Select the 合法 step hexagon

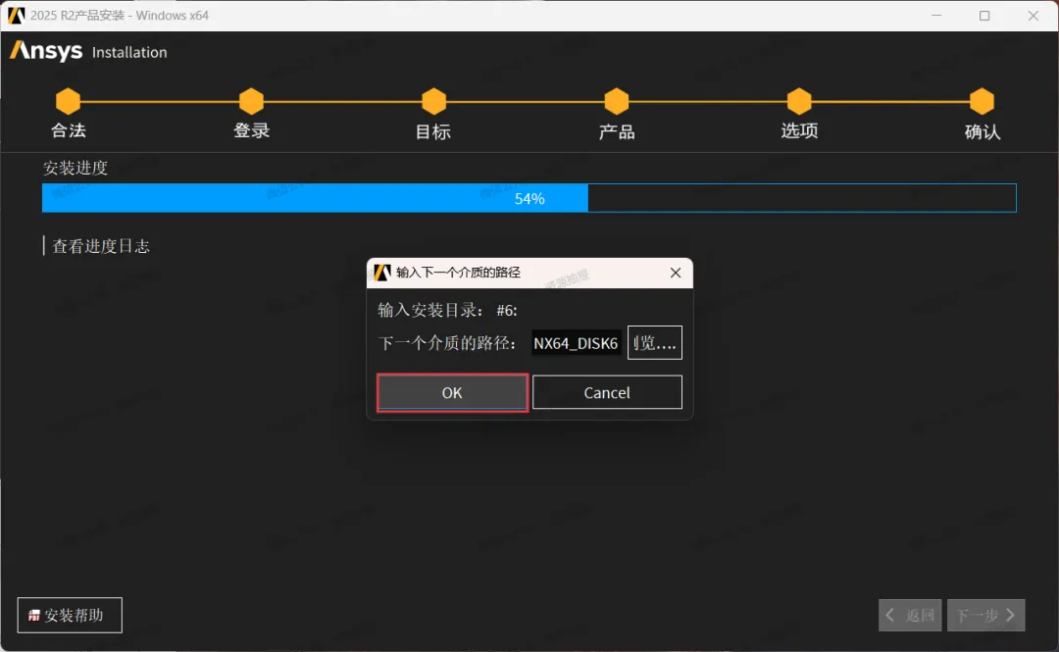(x=69, y=101)
